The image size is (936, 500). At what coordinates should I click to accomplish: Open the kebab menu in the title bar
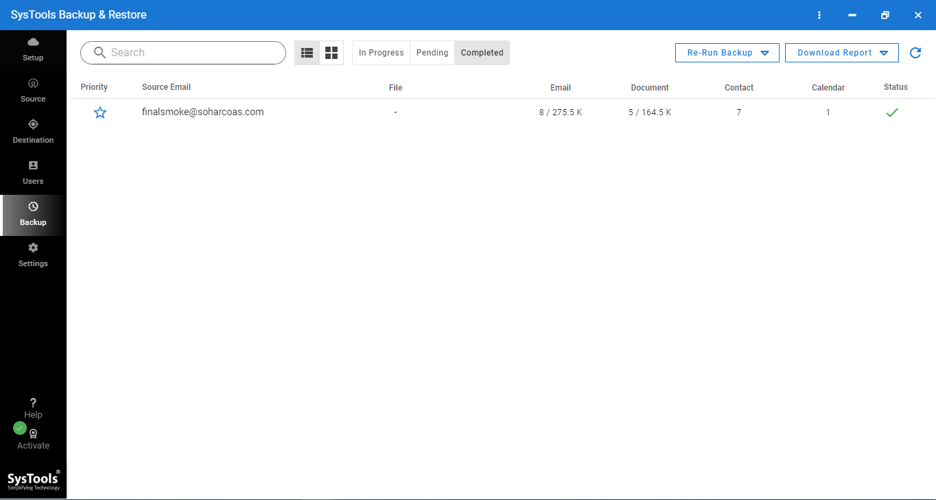pyautogui.click(x=819, y=14)
